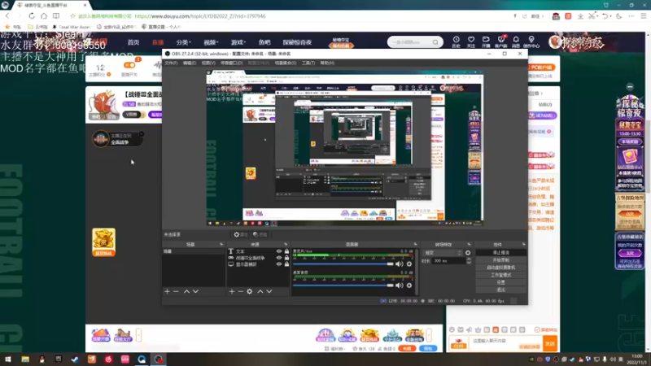Viewport: 651px width, 366px height.
Task: Open the OBS 视图(V) menu
Action: tap(208, 63)
